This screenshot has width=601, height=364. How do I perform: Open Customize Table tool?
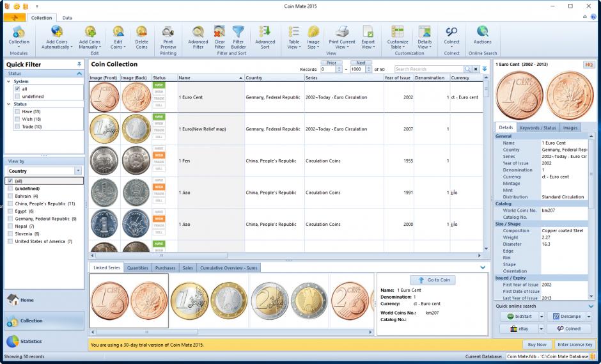pyautogui.click(x=398, y=32)
